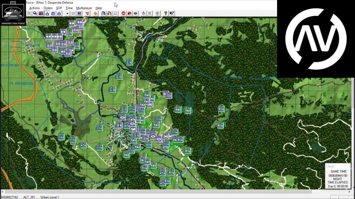Click the yellow question mark help icon
355x199 pixels.
(166, 13)
